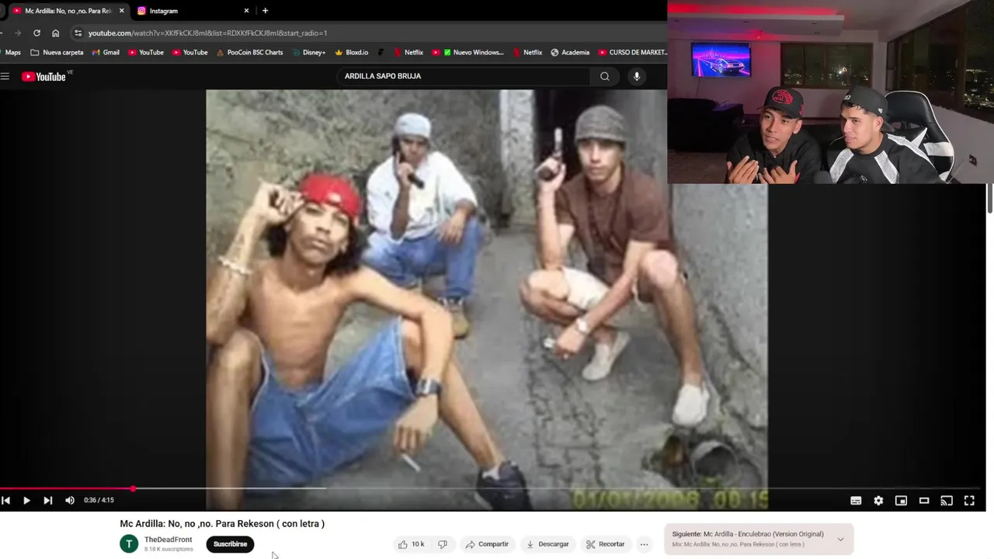Viewport: 994px width, 559px height.
Task: Enable the miniplayer mode
Action: pos(901,501)
